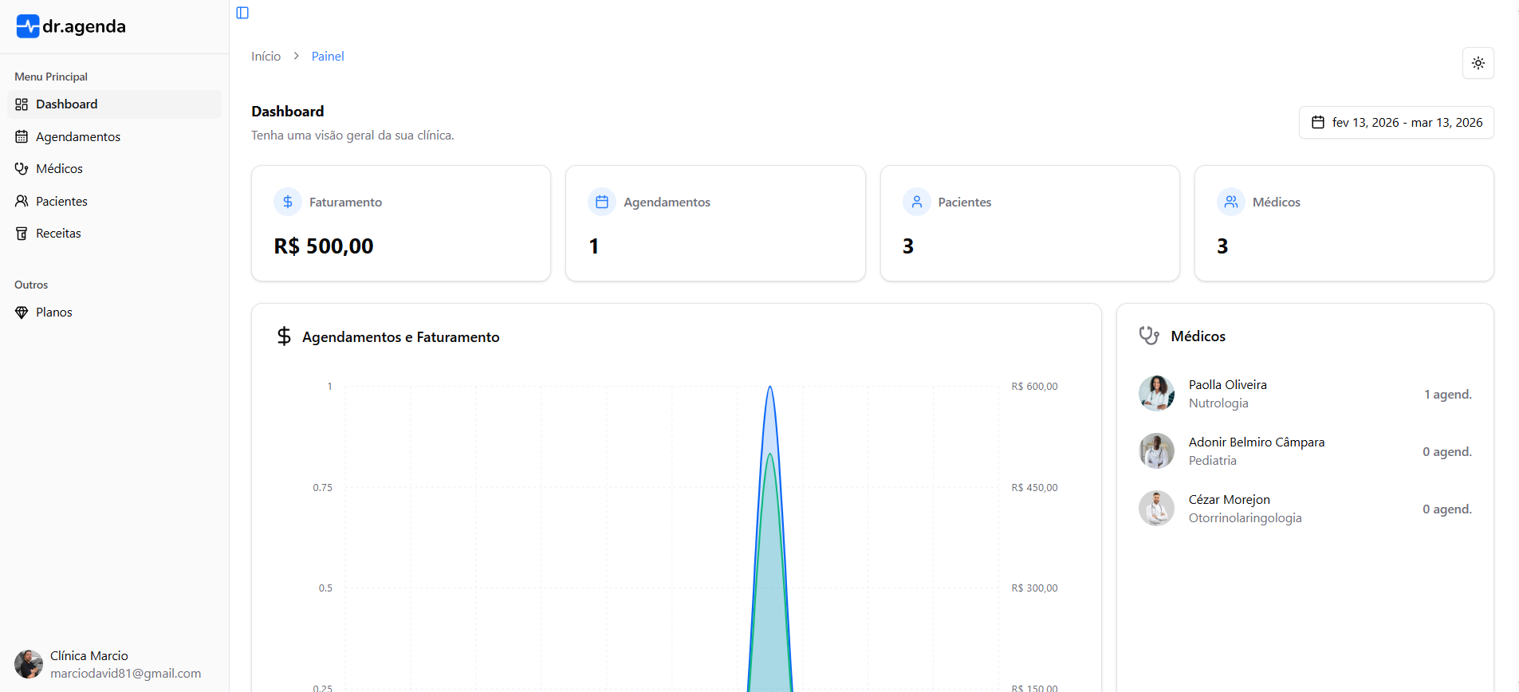Click the Pacientes sidebar icon

click(x=22, y=202)
